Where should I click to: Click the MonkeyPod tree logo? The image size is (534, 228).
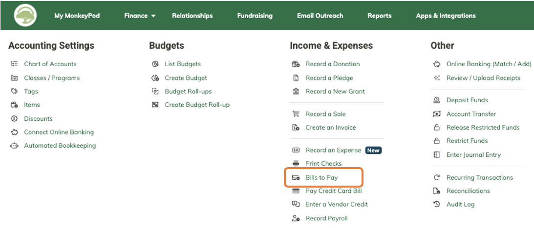tap(25, 15)
